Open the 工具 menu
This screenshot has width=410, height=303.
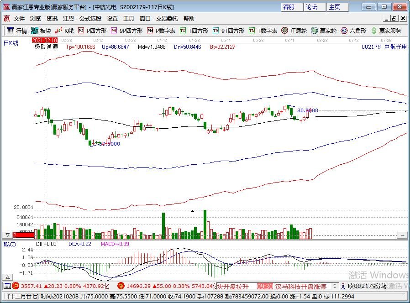(x=129, y=19)
